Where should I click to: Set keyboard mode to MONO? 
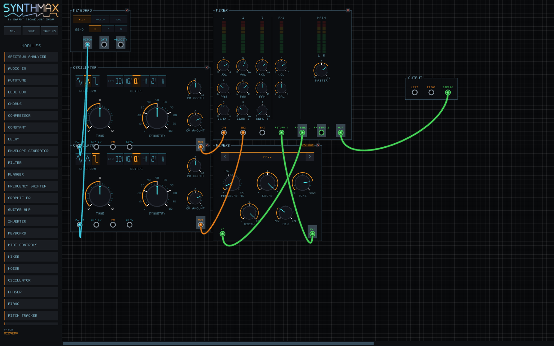click(x=118, y=19)
